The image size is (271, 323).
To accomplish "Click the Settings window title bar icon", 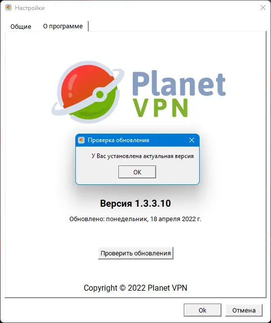I will tap(8, 8).
